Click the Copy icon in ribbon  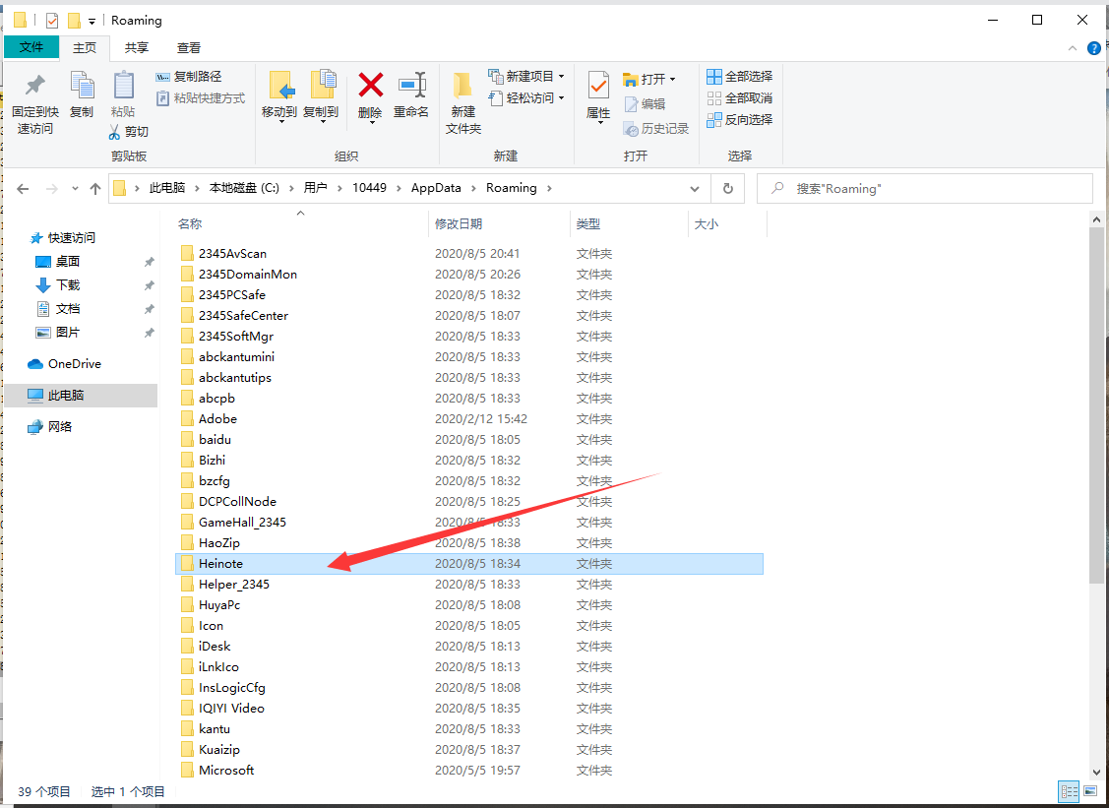coord(82,86)
